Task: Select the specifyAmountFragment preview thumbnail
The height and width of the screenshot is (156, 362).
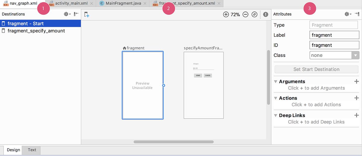Action: click(204, 85)
